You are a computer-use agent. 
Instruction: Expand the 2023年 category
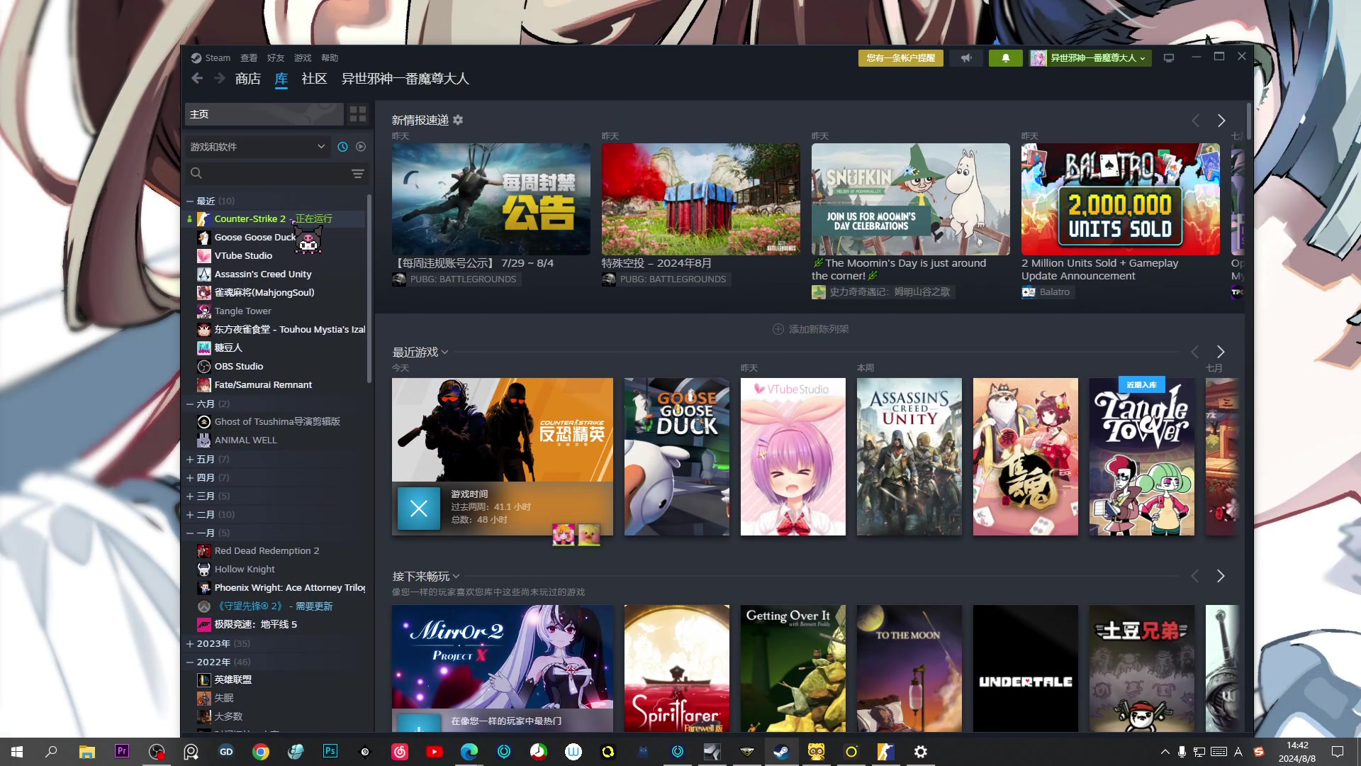pyautogui.click(x=189, y=644)
